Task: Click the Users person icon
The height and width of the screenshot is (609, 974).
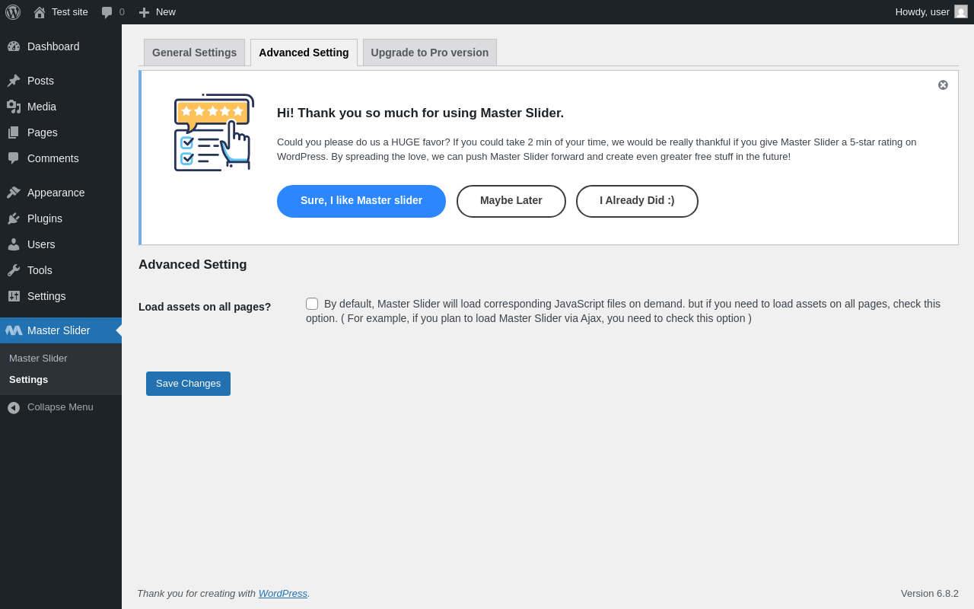Action: [14, 244]
